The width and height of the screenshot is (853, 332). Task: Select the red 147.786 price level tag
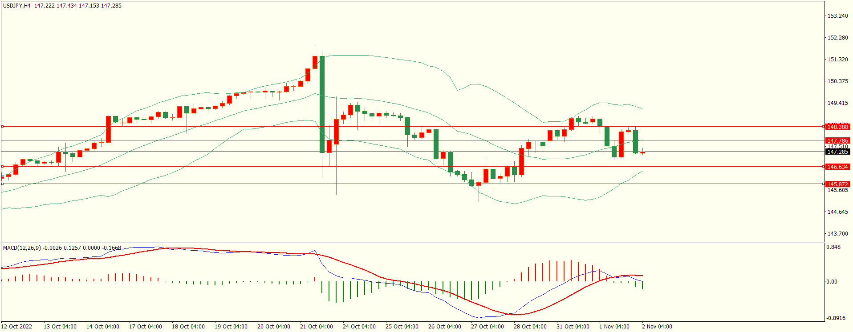[837, 140]
